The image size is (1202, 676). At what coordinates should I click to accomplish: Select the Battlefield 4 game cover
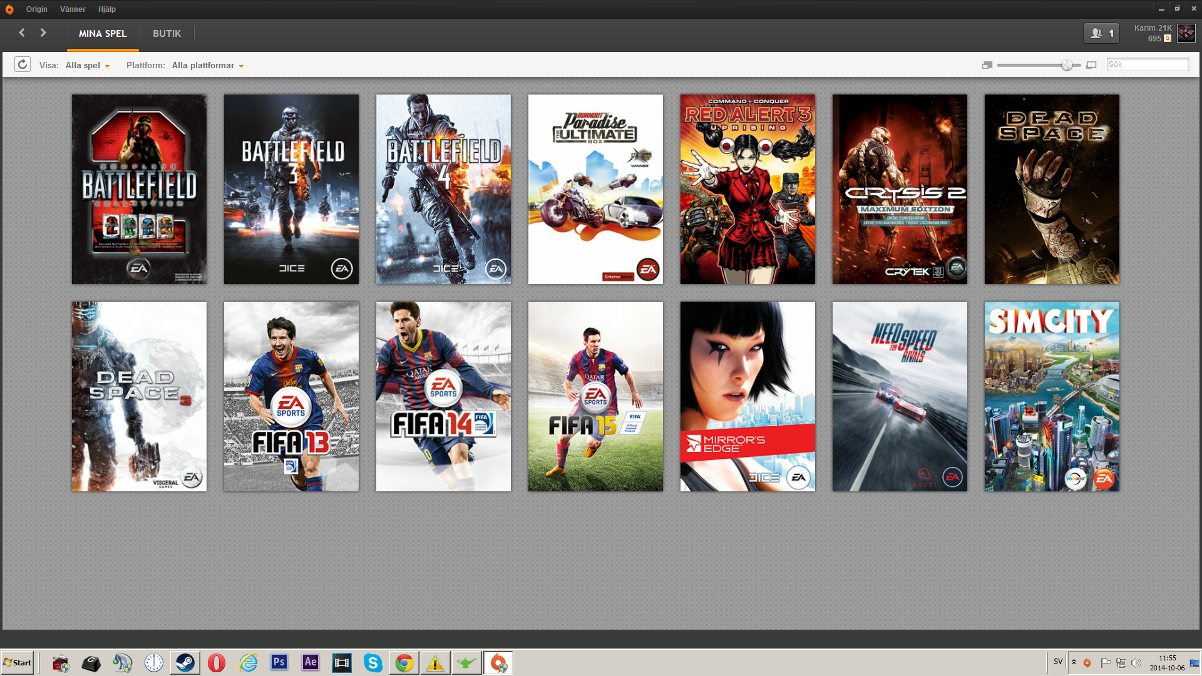coord(443,189)
